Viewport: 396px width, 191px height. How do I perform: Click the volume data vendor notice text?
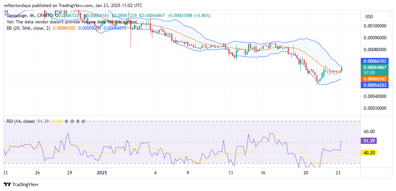[72, 22]
